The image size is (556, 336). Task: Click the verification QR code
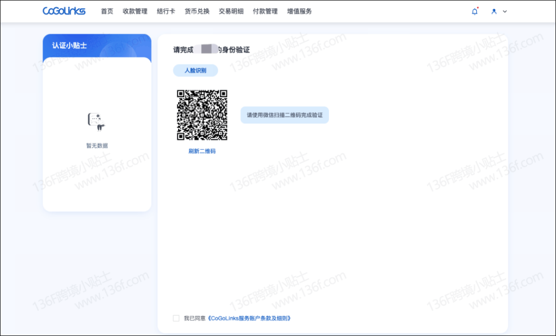[202, 115]
